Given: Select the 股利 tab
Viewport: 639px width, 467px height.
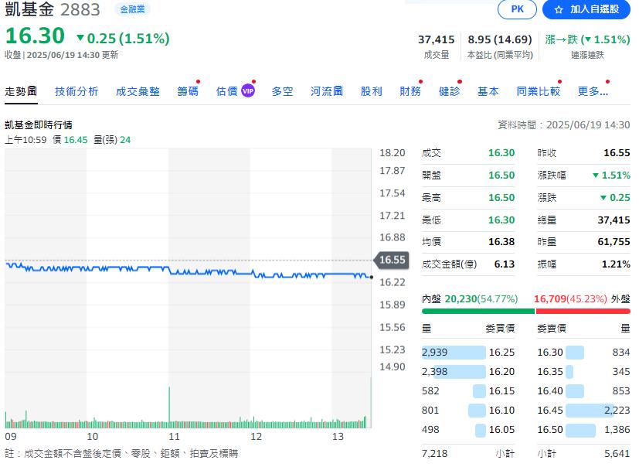Looking at the screenshot, I should tap(371, 91).
